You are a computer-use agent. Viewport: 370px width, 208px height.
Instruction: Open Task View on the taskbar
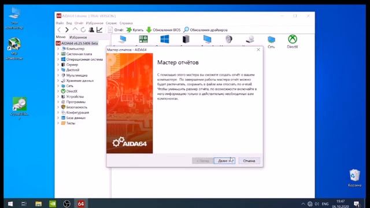[x=24, y=203]
